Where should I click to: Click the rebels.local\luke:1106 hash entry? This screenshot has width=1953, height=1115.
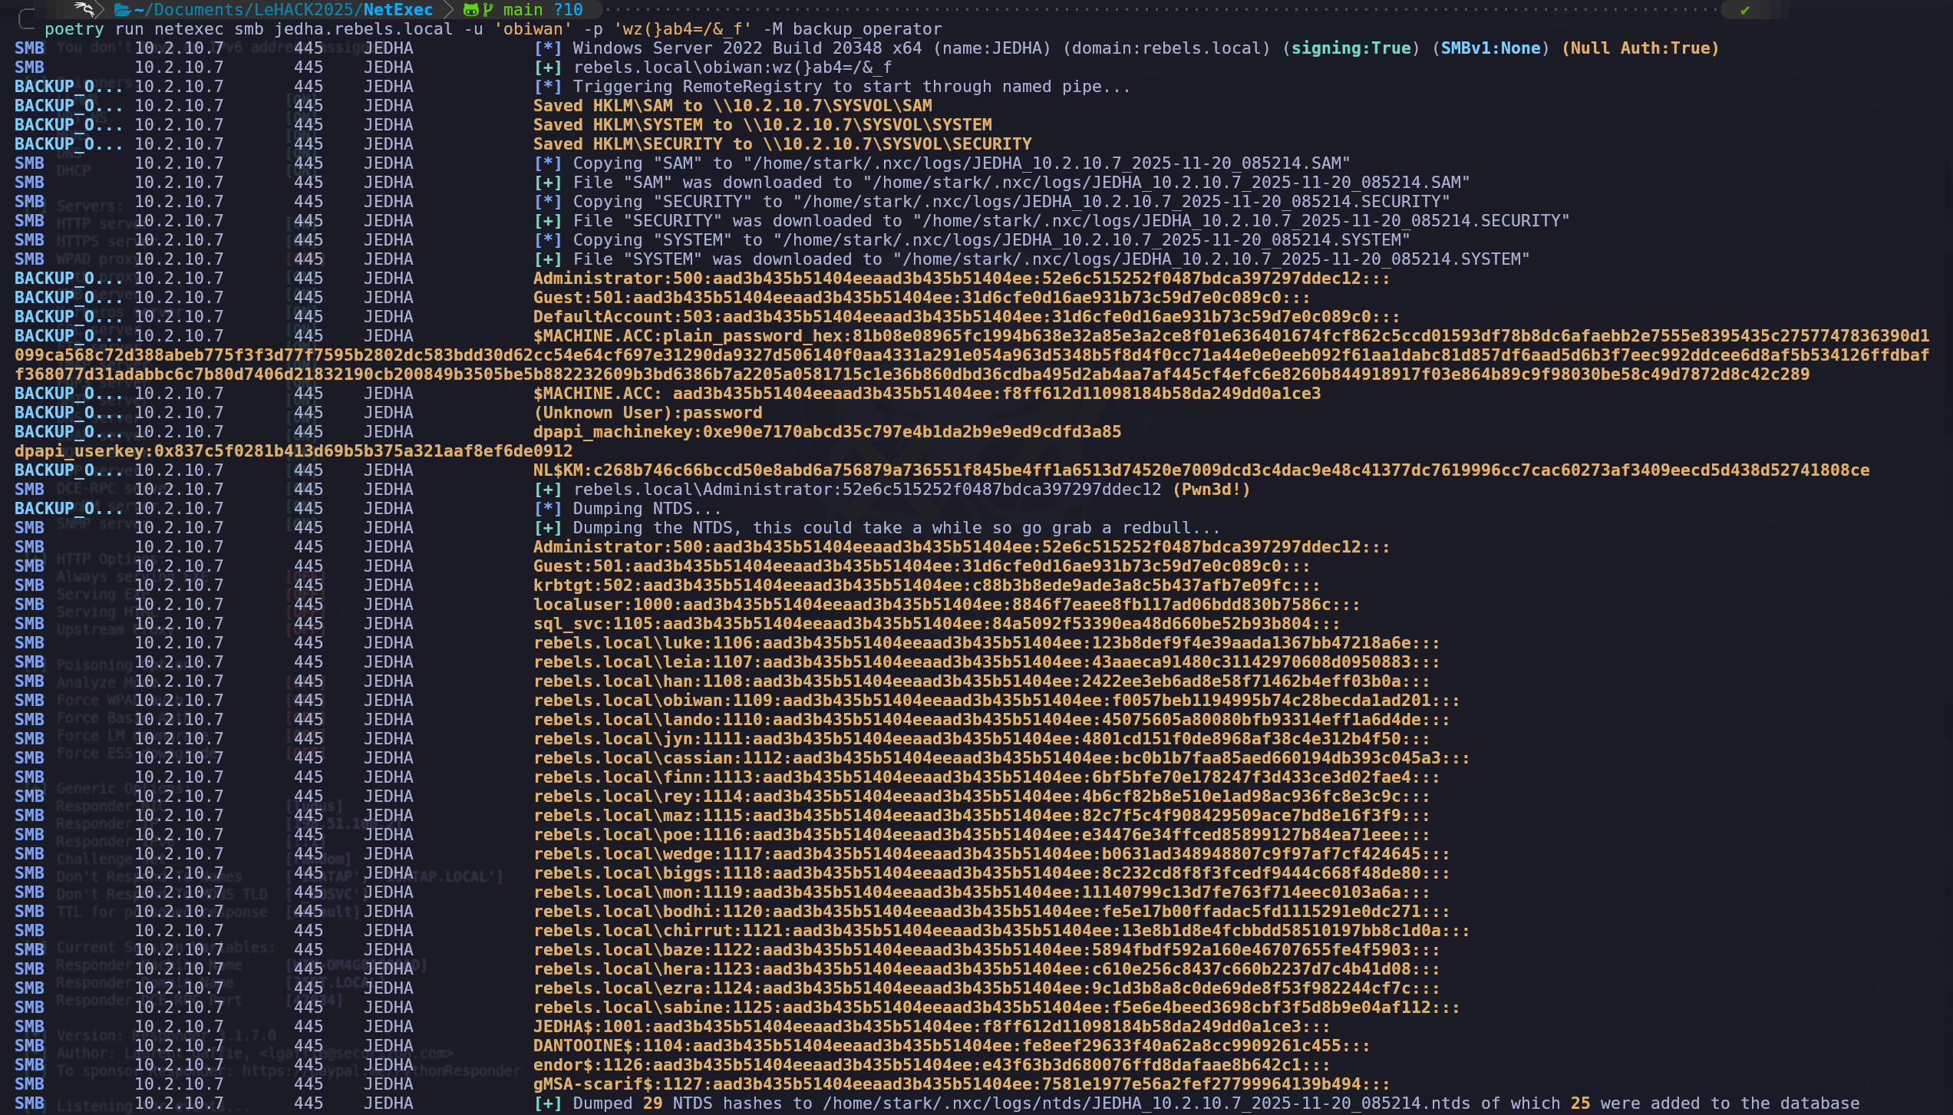[985, 643]
